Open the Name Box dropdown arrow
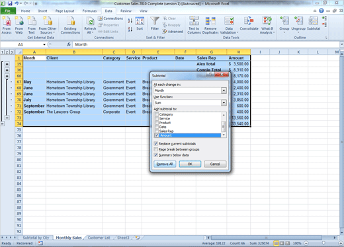The image size is (344, 247). (44, 44)
